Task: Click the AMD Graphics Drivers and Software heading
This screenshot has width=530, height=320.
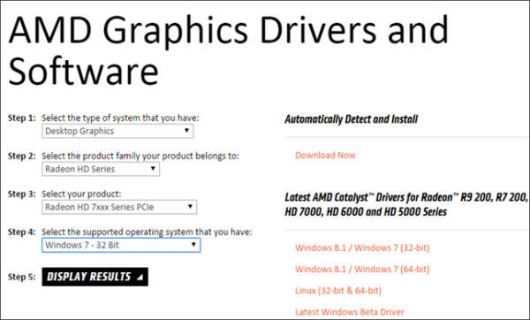Action: click(229, 50)
